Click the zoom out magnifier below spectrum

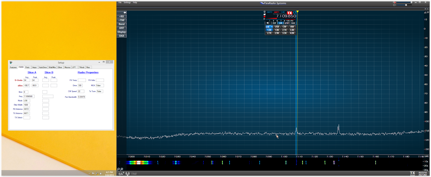point(118,169)
